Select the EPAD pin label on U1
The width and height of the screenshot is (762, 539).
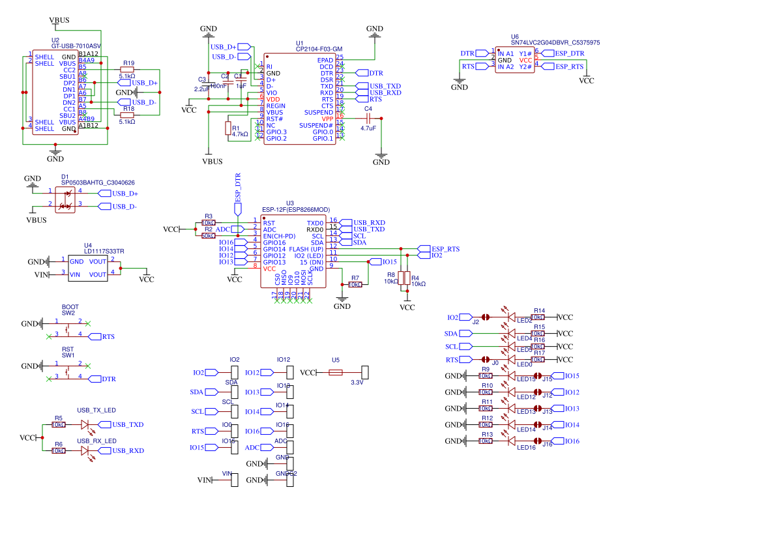[325, 60]
